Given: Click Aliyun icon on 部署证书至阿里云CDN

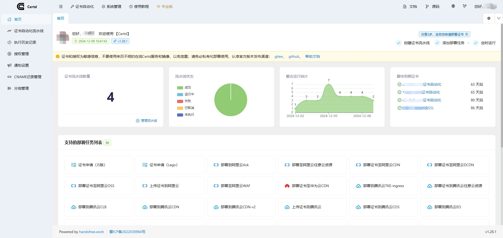Looking at the screenshot, I should tap(358, 165).
